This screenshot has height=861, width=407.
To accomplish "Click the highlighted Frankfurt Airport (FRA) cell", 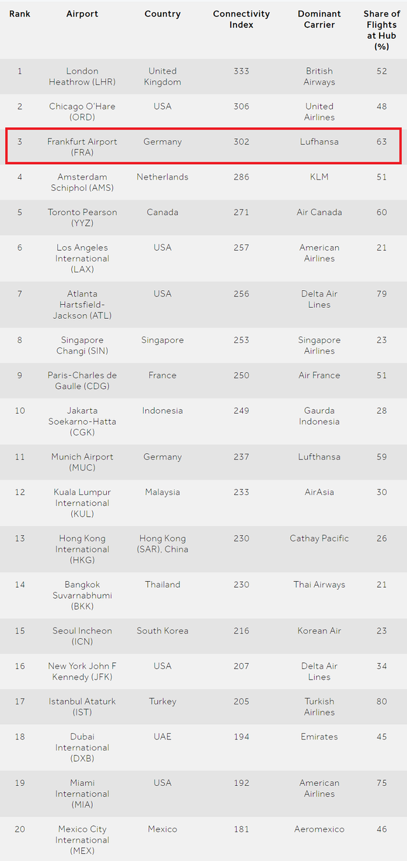I will (x=82, y=147).
